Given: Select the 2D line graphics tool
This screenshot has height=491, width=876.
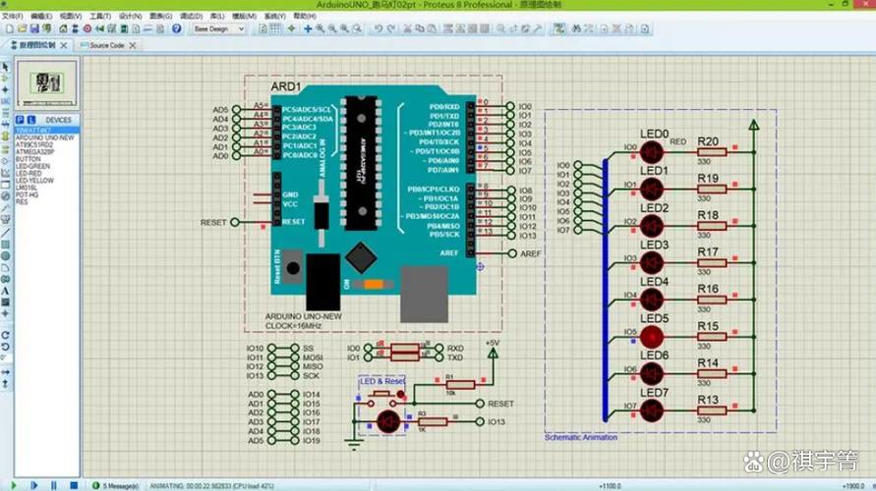Looking at the screenshot, I should [6, 233].
